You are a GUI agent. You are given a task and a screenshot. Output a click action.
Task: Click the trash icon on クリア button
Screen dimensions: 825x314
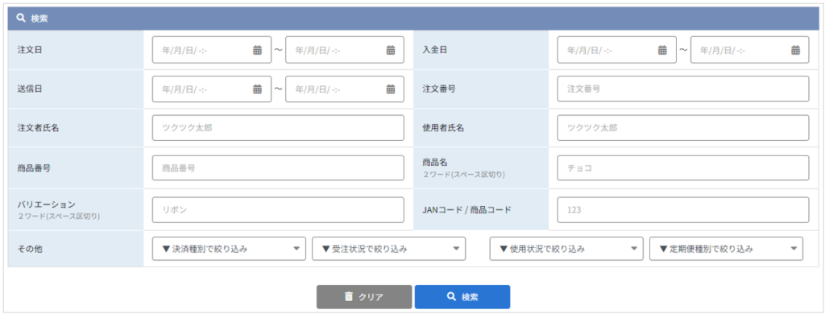point(348,296)
